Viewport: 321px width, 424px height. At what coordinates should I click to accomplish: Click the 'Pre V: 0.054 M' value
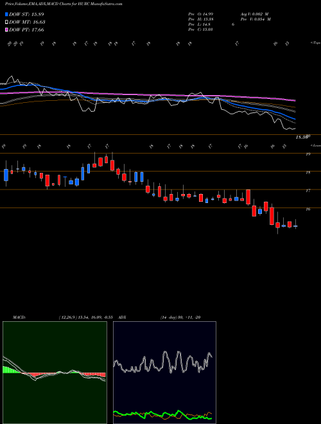click(x=256, y=19)
